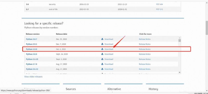This screenshot has width=208, height=94.
Task: Click the 2021-12-23 end date cell
Action: click(122, 4)
